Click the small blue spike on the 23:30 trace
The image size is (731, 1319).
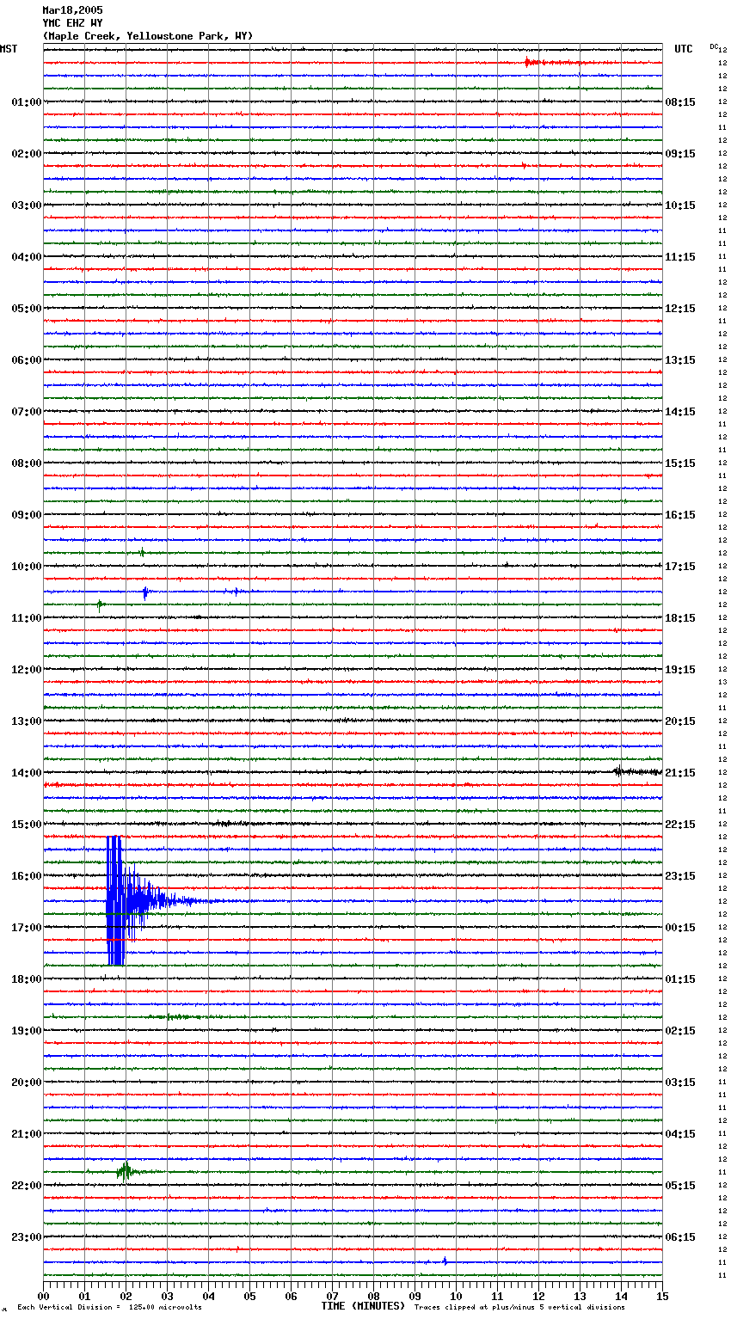tap(445, 1261)
